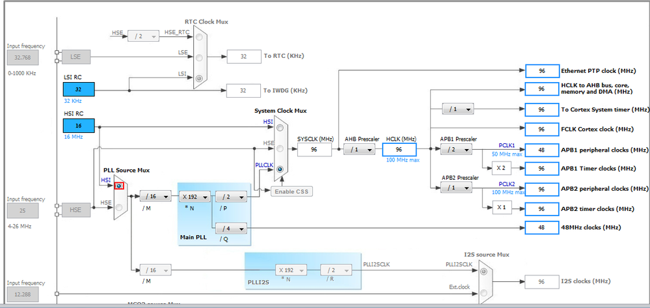Select HSE in System Clock Mux

[x=280, y=148]
